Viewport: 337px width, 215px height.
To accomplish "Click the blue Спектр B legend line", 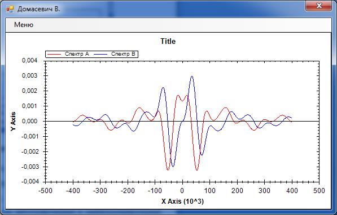I will [100, 54].
